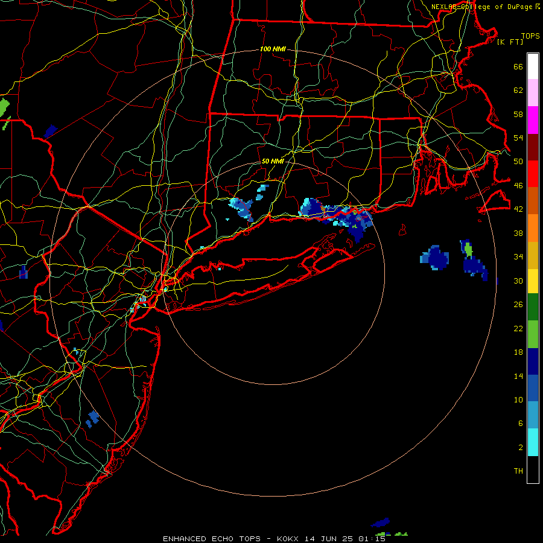Screen dimensions: 543x543
Task: Click the legend value 42
Action: click(518, 209)
